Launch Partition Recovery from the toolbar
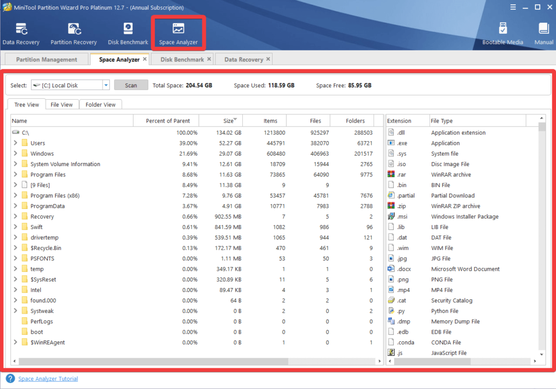This screenshot has width=556, height=389. (x=74, y=34)
